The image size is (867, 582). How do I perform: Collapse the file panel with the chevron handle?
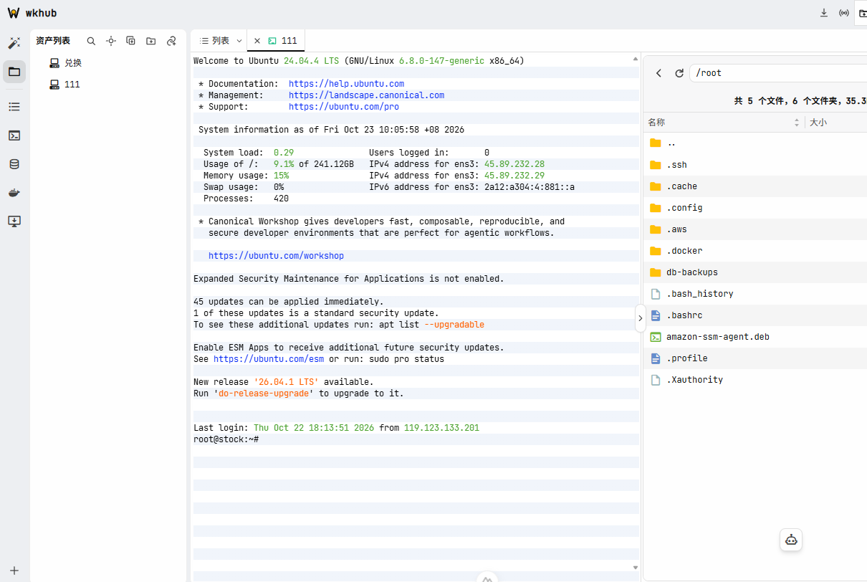(641, 318)
